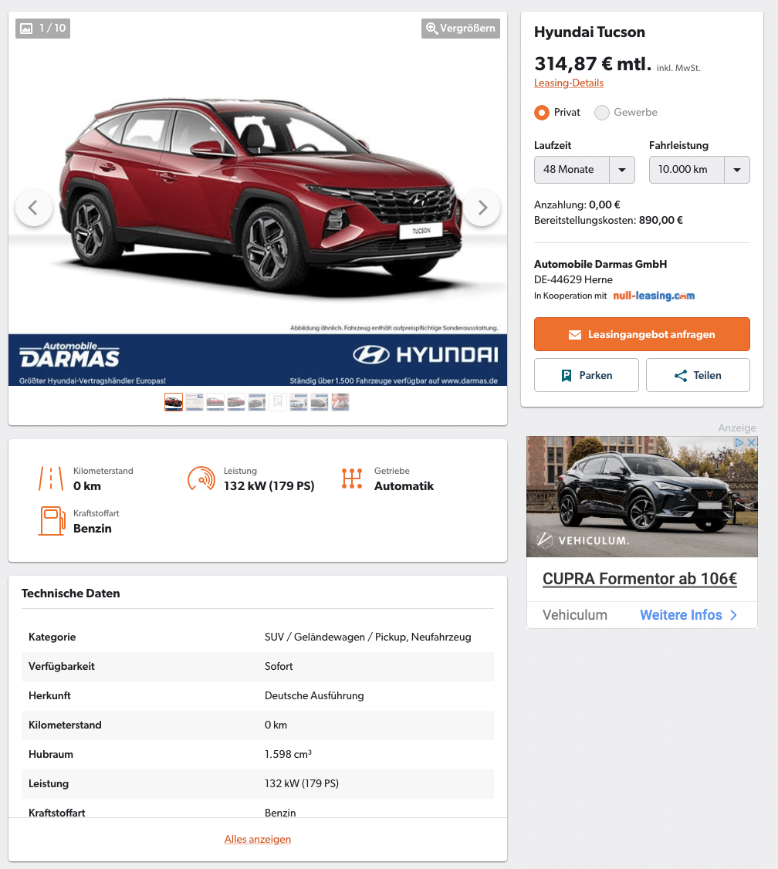Click the image counter 1/10 icon
Screen dimensions: 778x869
coord(42,29)
